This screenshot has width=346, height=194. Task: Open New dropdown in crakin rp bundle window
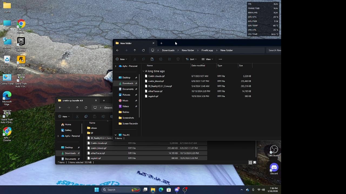point(64,116)
